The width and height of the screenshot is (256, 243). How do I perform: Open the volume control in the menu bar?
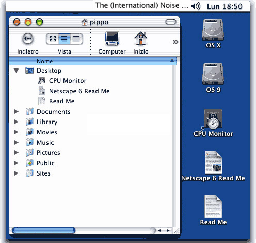196,6
